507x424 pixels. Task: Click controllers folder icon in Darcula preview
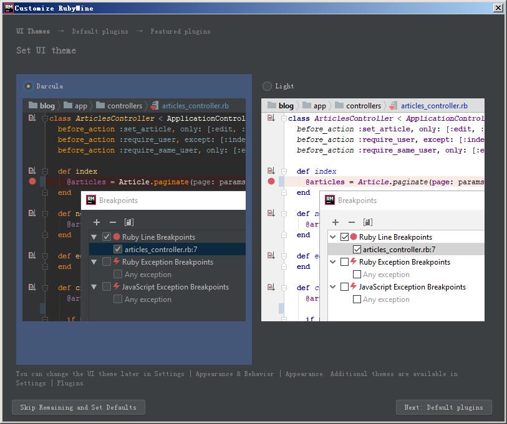(100, 105)
